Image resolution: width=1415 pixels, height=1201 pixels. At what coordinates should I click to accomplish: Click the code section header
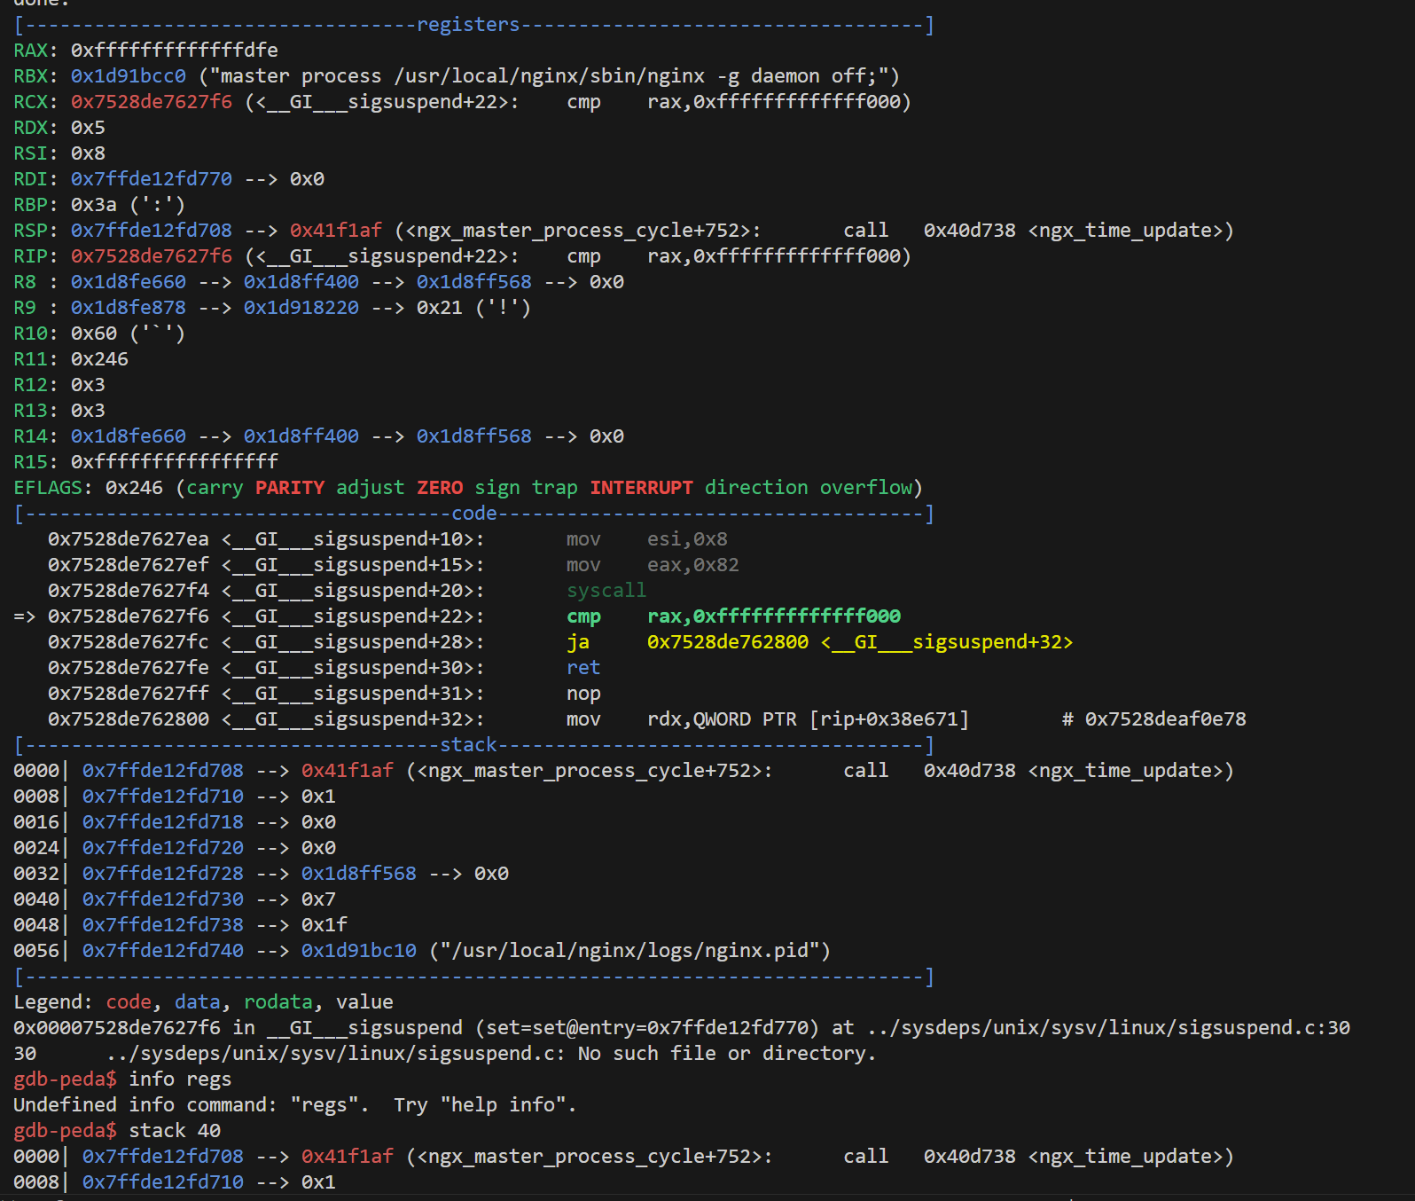tap(474, 514)
